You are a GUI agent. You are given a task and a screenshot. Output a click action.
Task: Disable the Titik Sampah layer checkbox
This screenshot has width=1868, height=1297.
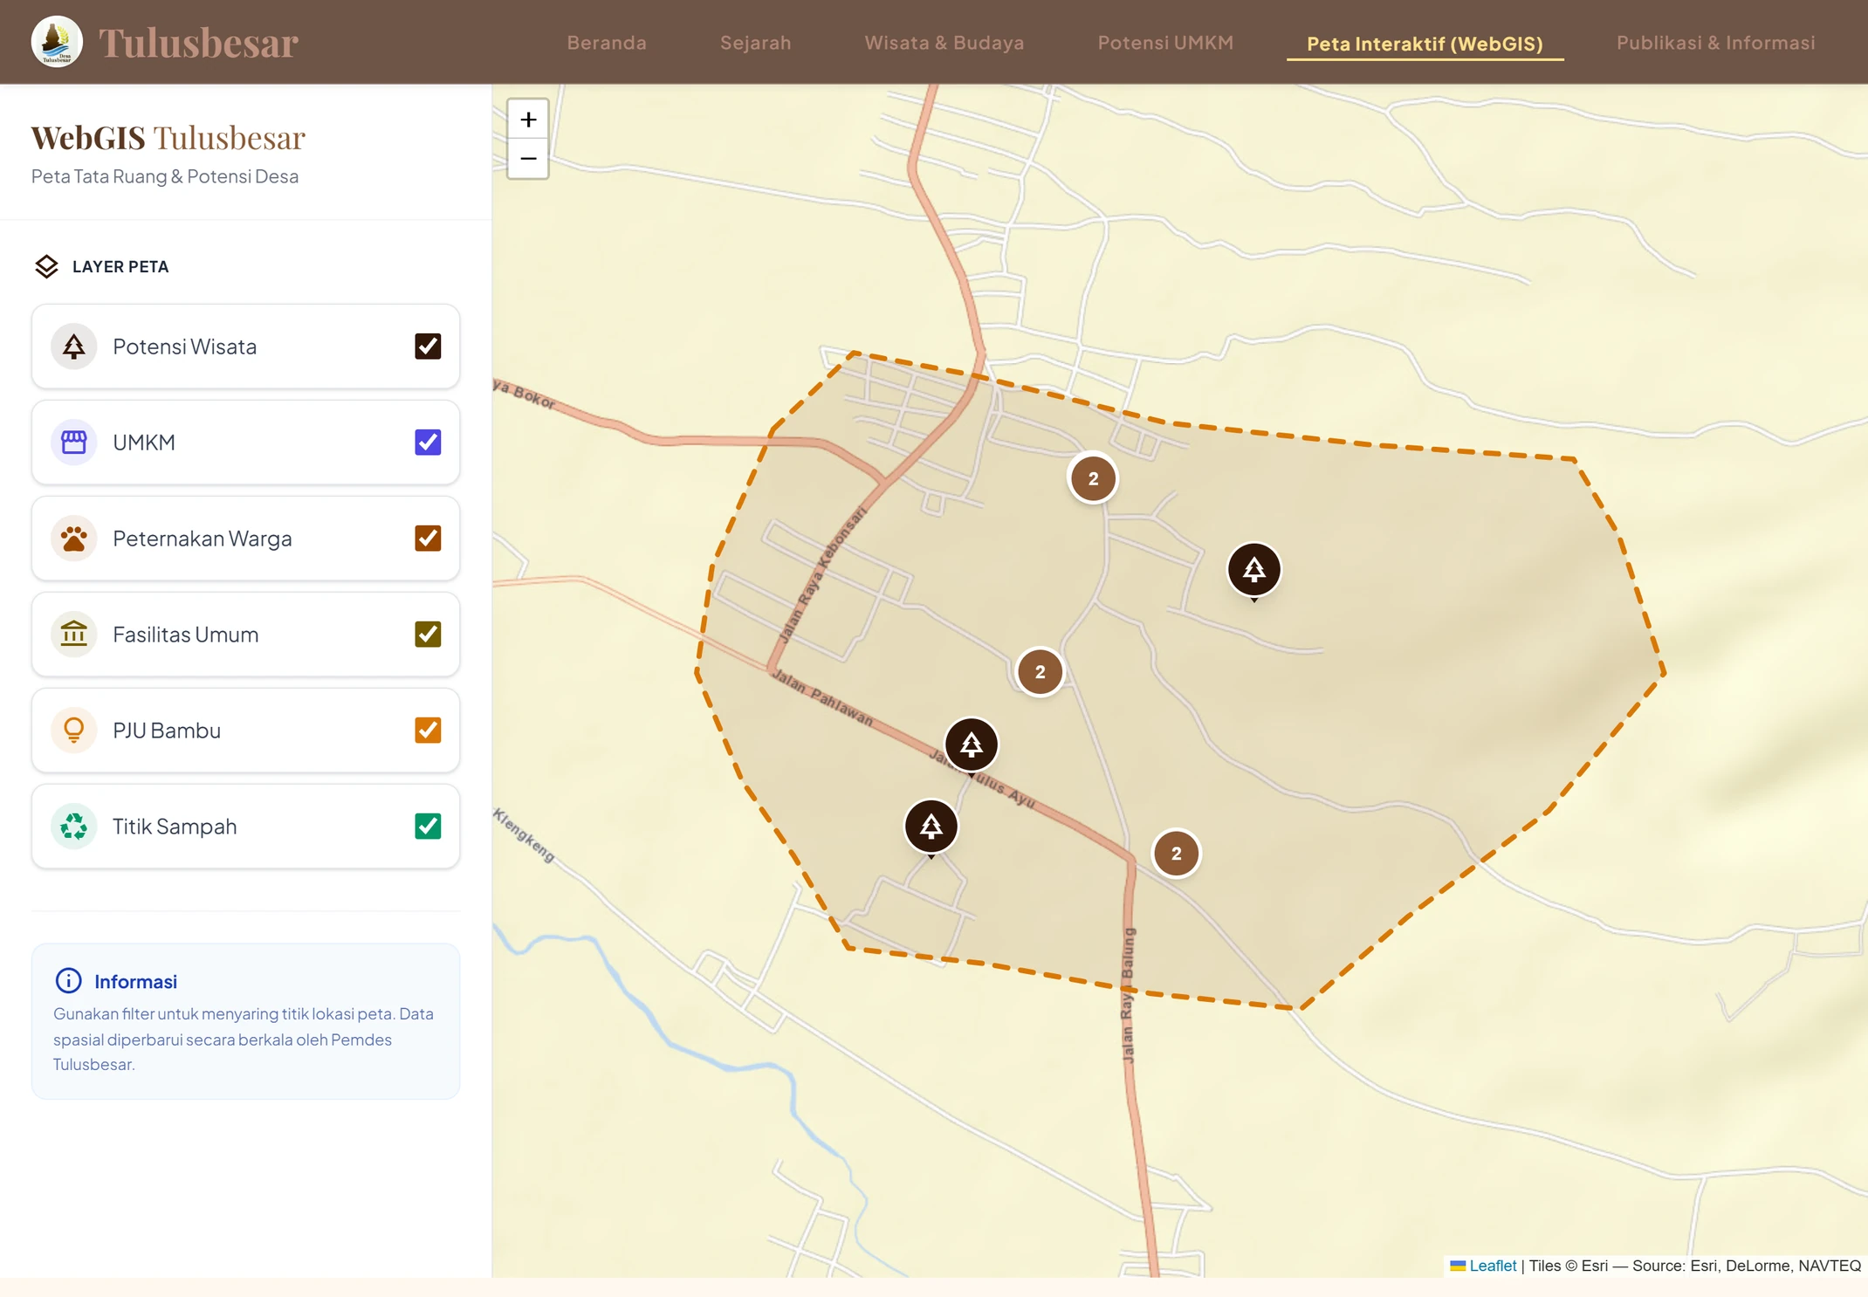click(428, 827)
